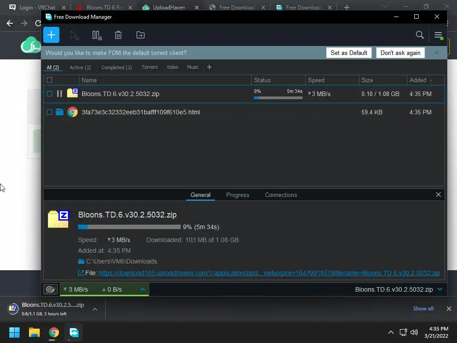Viewport: 457px width, 343px height.
Task: Delete selected download with the trash icon
Action: (118, 35)
